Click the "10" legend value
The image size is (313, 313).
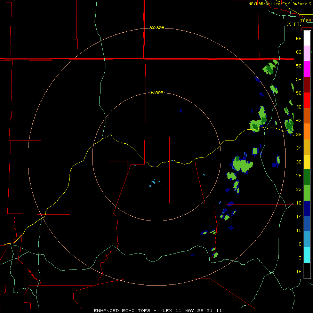click(x=299, y=231)
